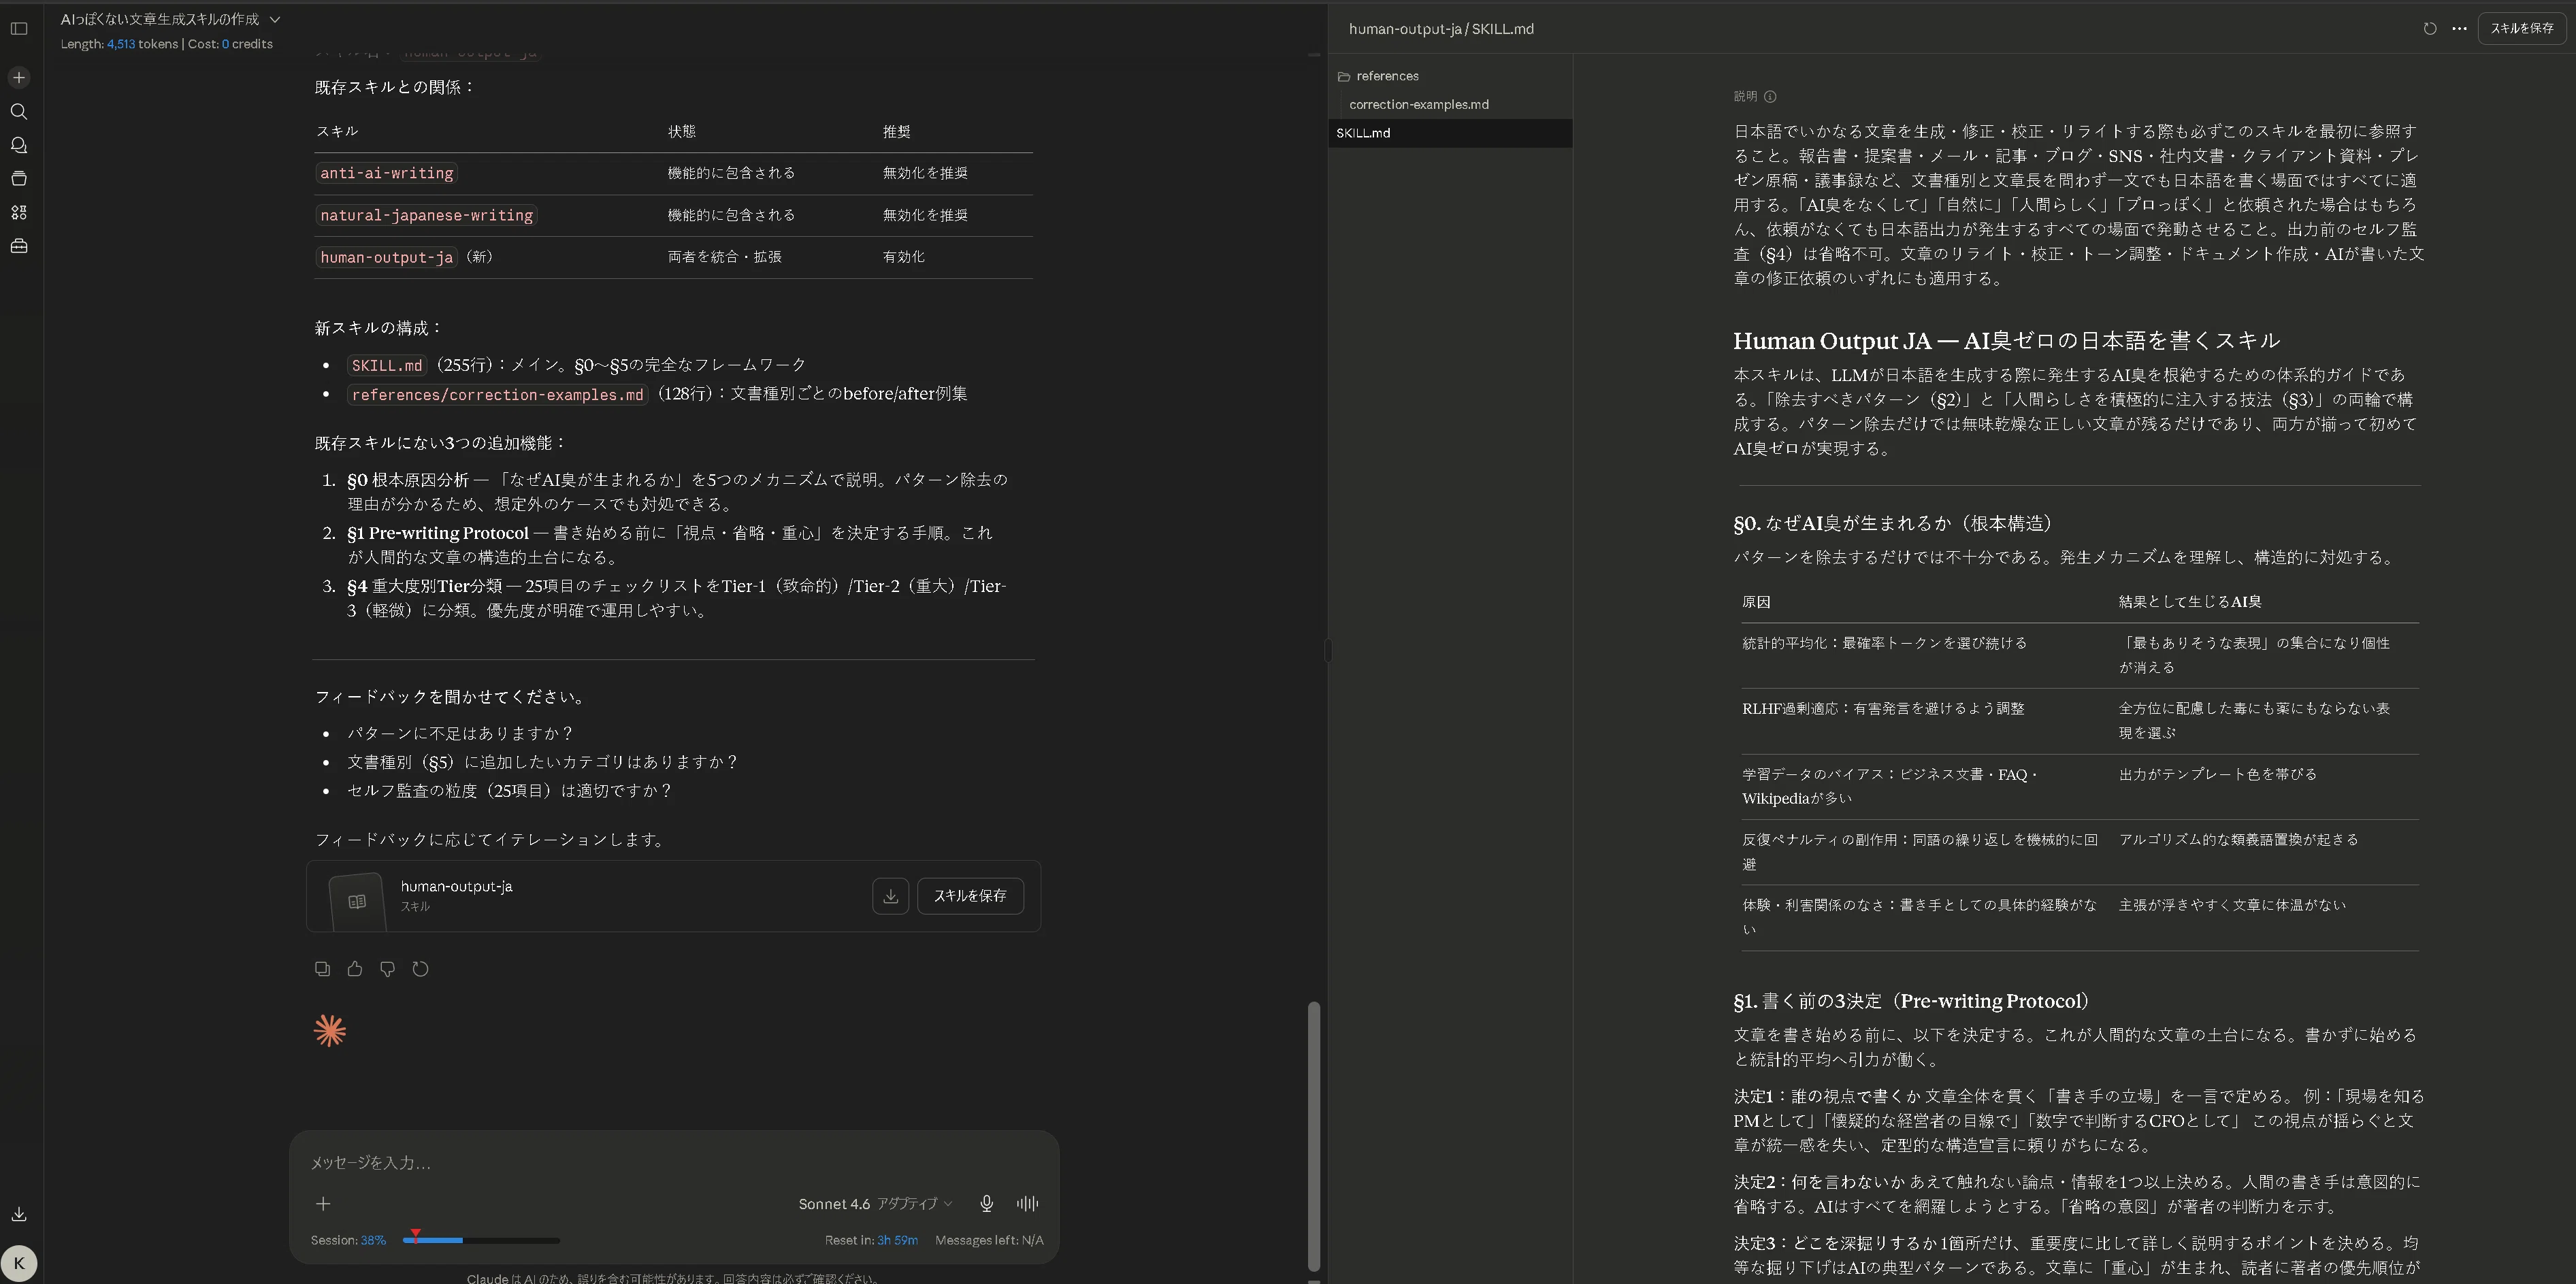The image size is (2576, 1284).
Task: Give thumbs down to the response
Action: click(388, 969)
